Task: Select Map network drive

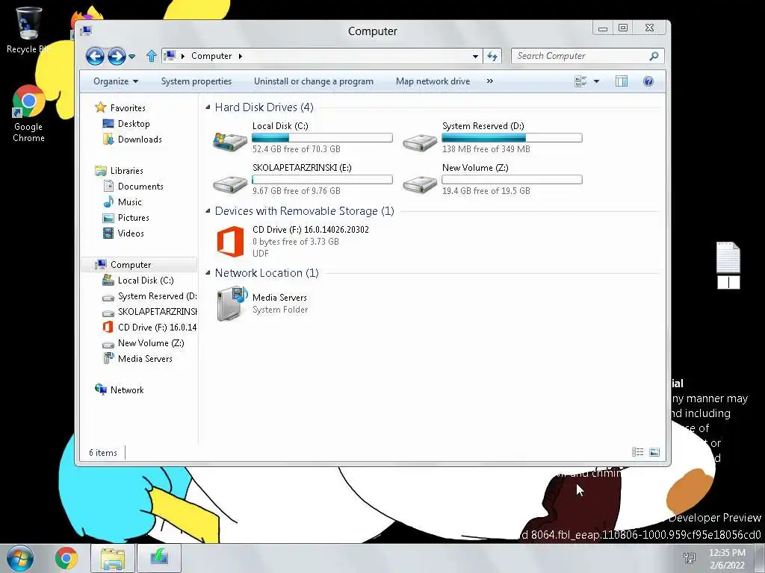Action: (433, 81)
